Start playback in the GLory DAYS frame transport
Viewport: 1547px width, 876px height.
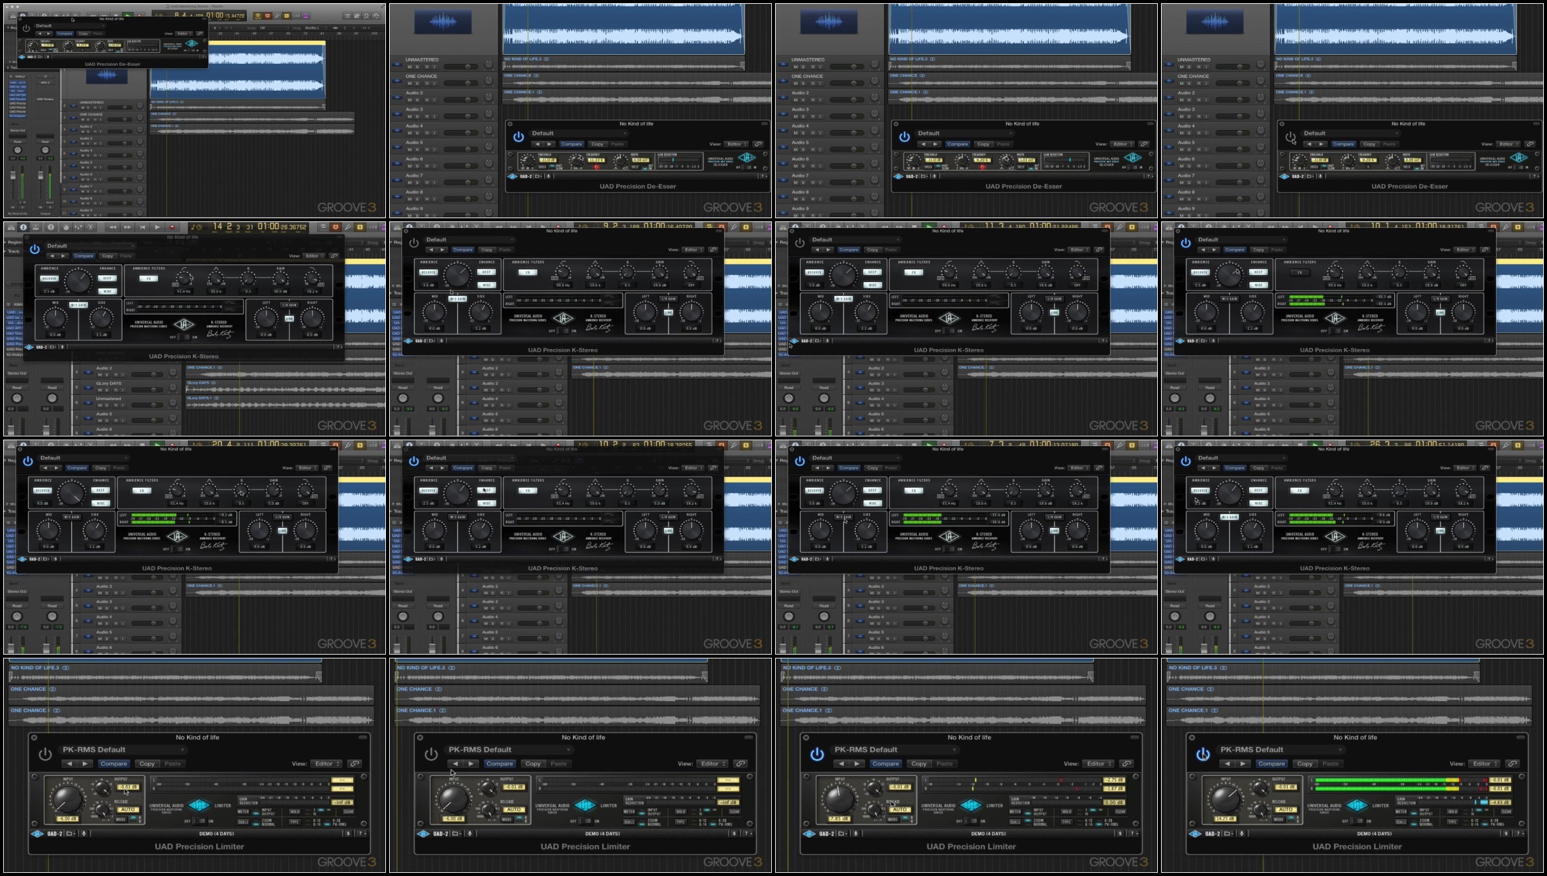click(157, 227)
